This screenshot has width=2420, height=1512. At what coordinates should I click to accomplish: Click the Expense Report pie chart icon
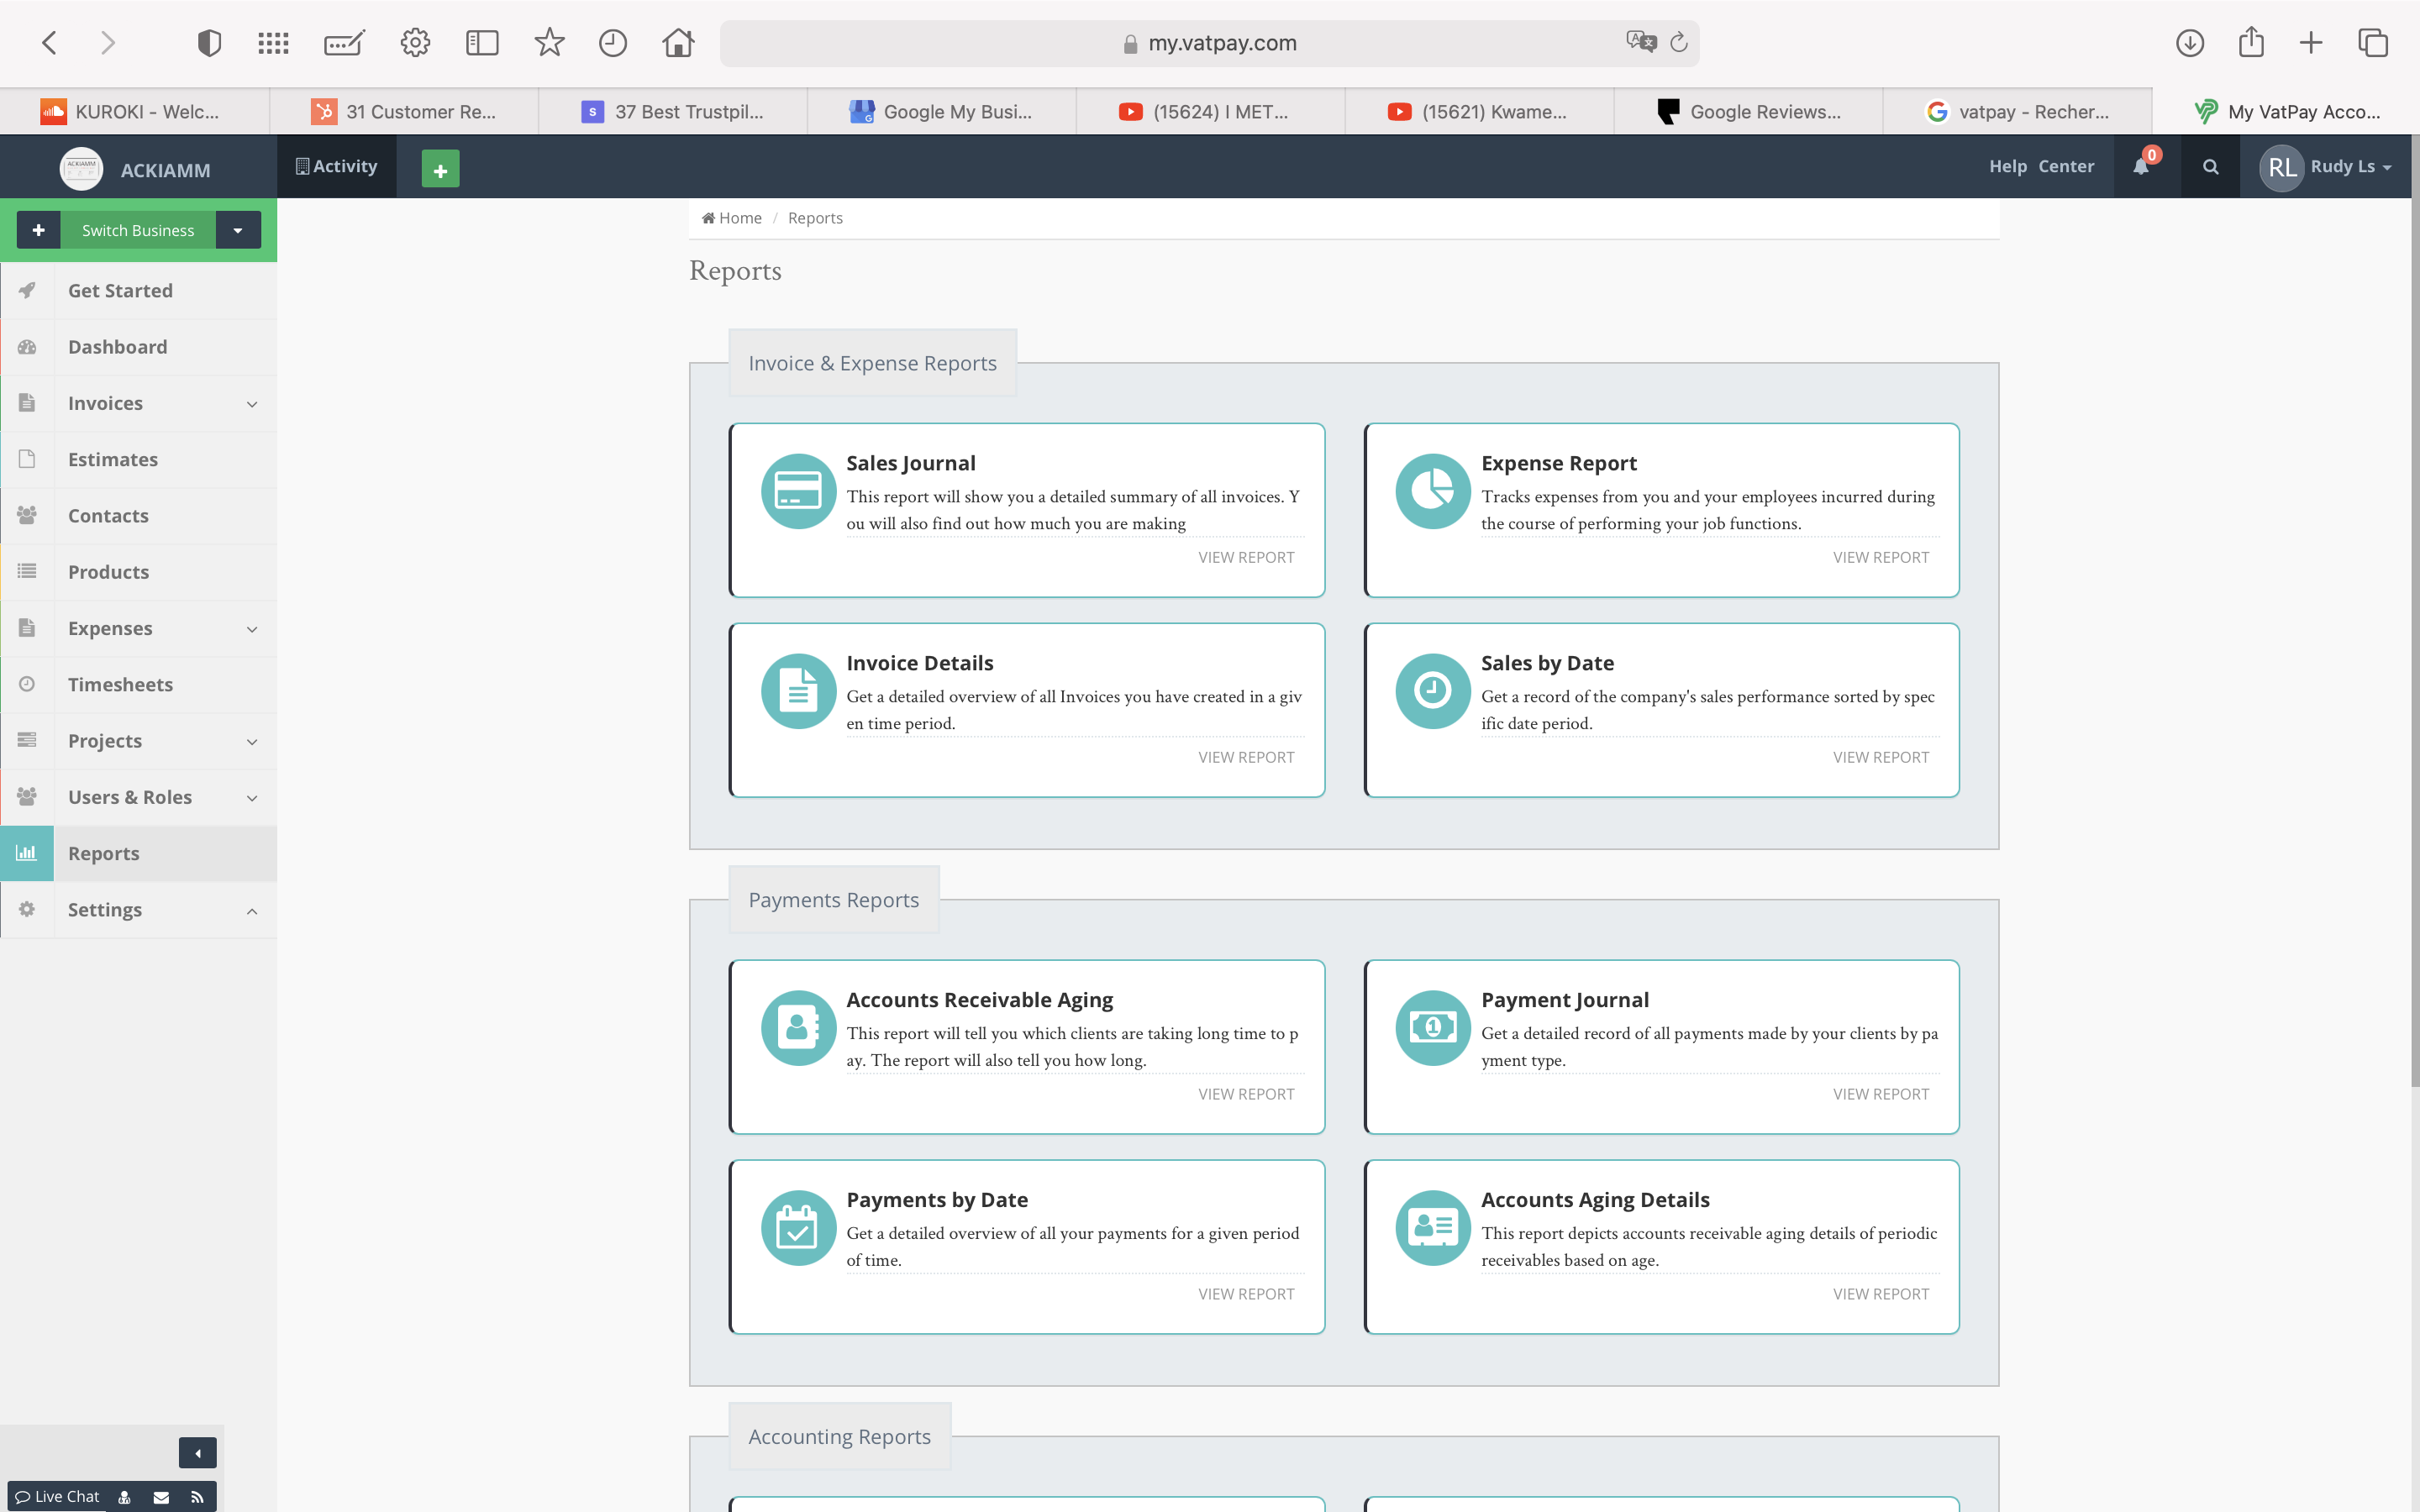click(1432, 491)
